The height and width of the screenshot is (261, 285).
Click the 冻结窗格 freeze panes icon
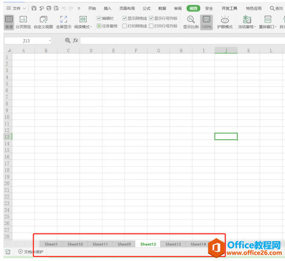coord(247,19)
